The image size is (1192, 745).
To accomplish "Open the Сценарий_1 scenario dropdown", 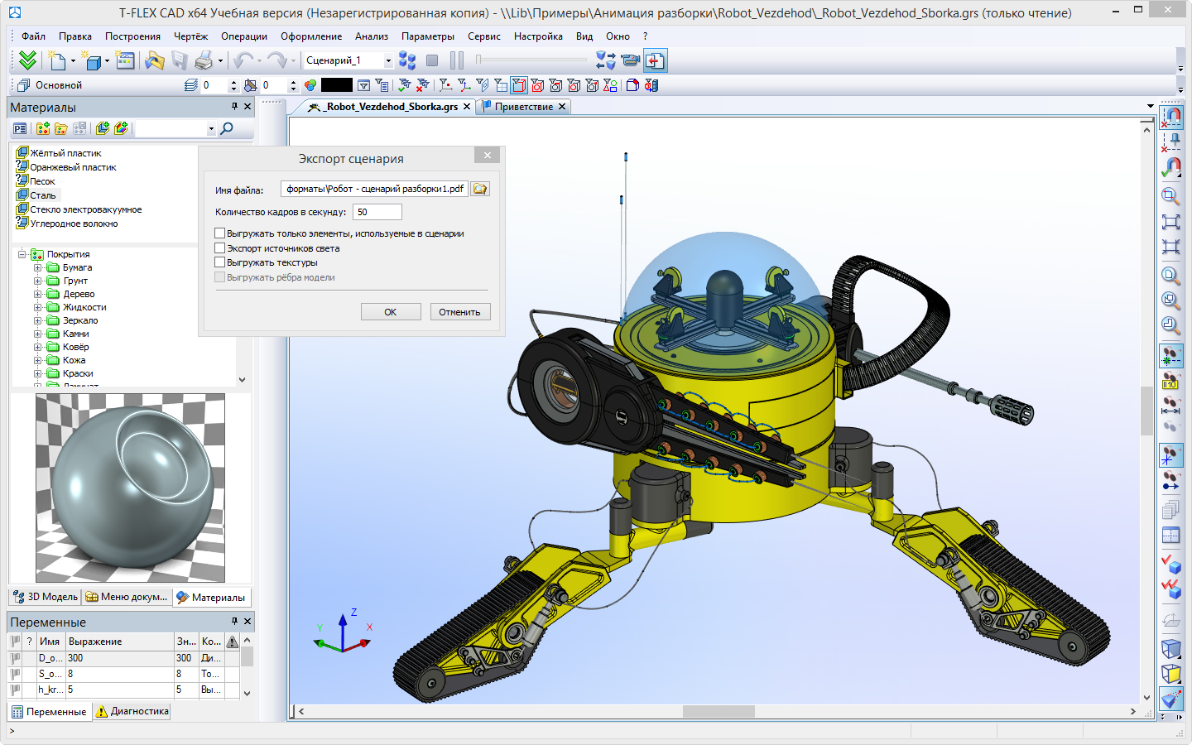I will click(x=388, y=60).
